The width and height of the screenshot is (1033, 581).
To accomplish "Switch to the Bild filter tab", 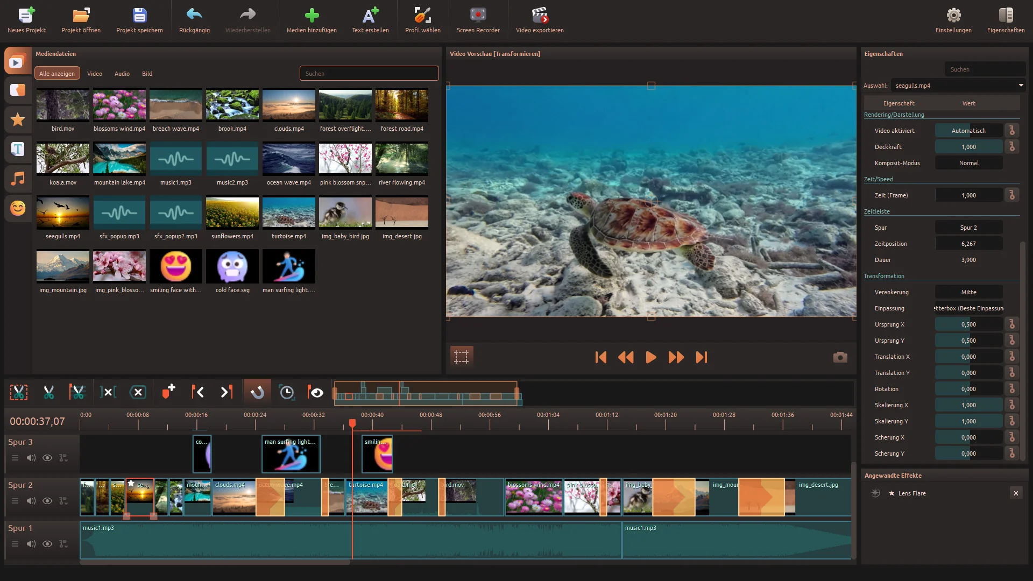I will (x=147, y=74).
